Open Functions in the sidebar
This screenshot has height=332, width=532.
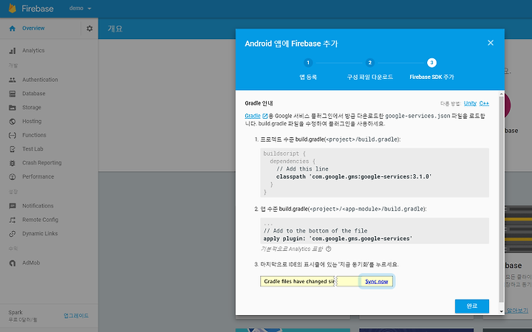click(34, 135)
